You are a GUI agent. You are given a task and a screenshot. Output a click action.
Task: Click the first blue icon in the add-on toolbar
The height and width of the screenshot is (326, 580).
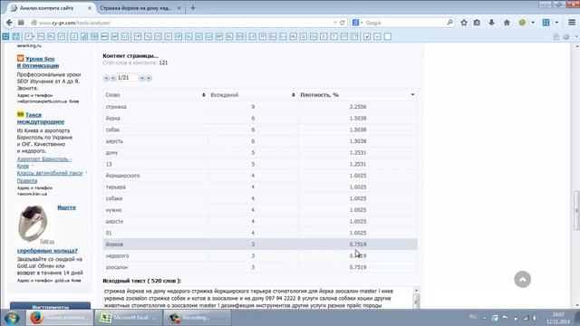(5, 36)
